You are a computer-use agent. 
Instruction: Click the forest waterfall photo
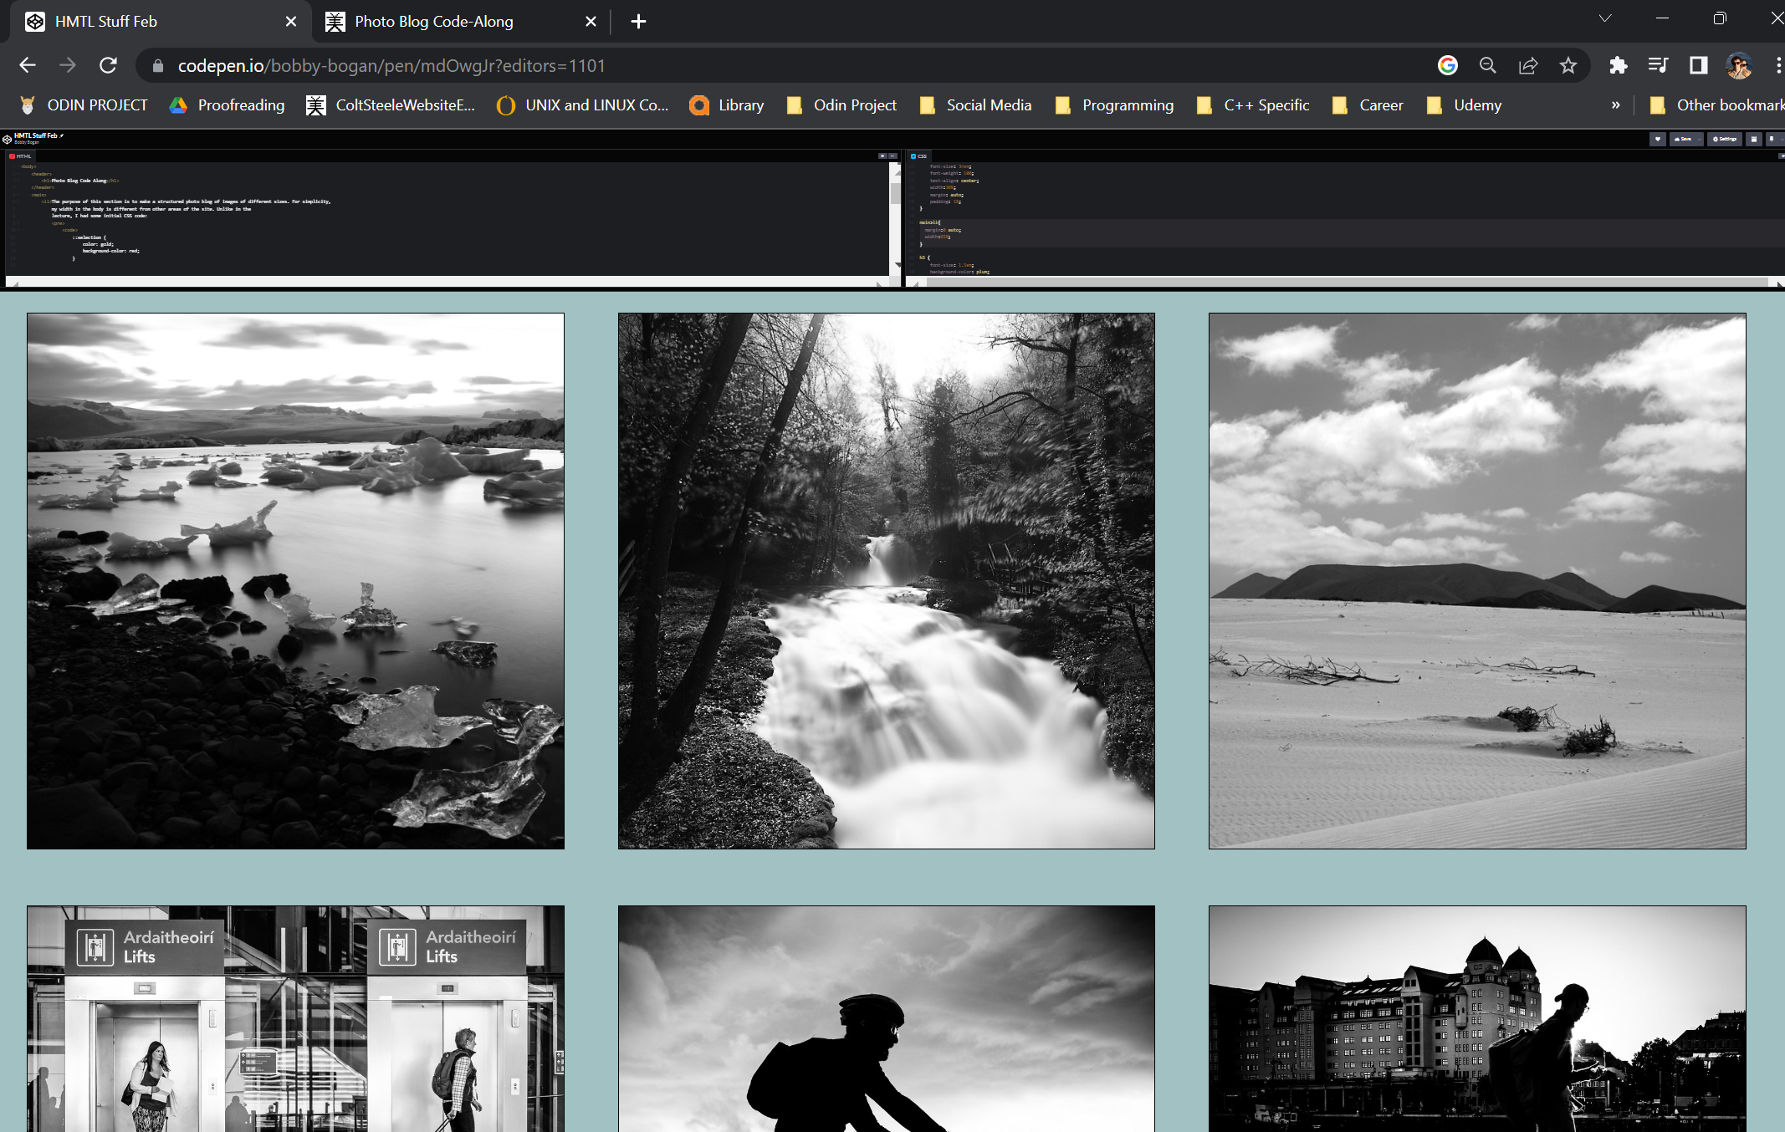coord(886,581)
